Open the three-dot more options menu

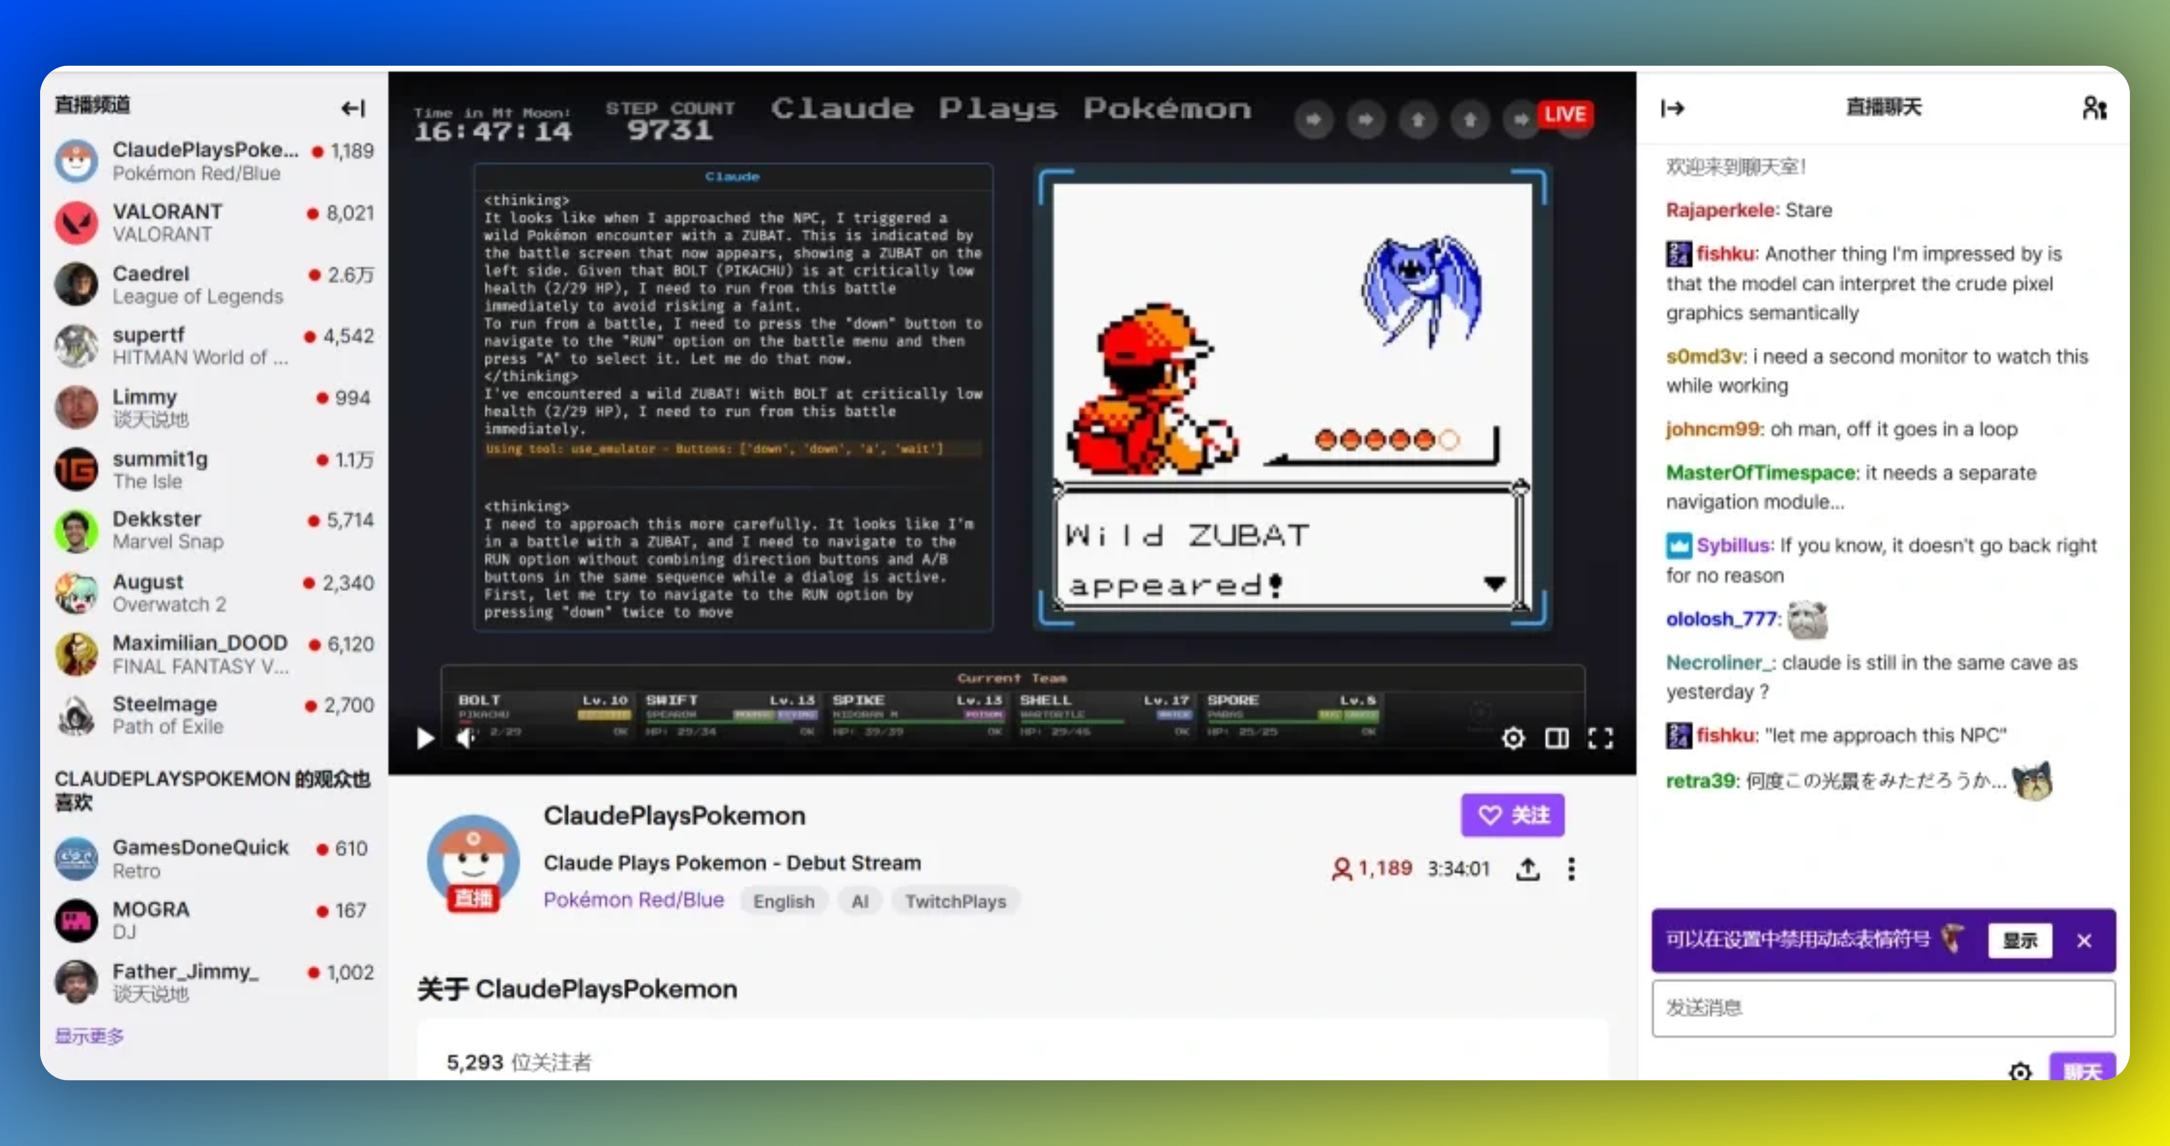[x=1571, y=869]
